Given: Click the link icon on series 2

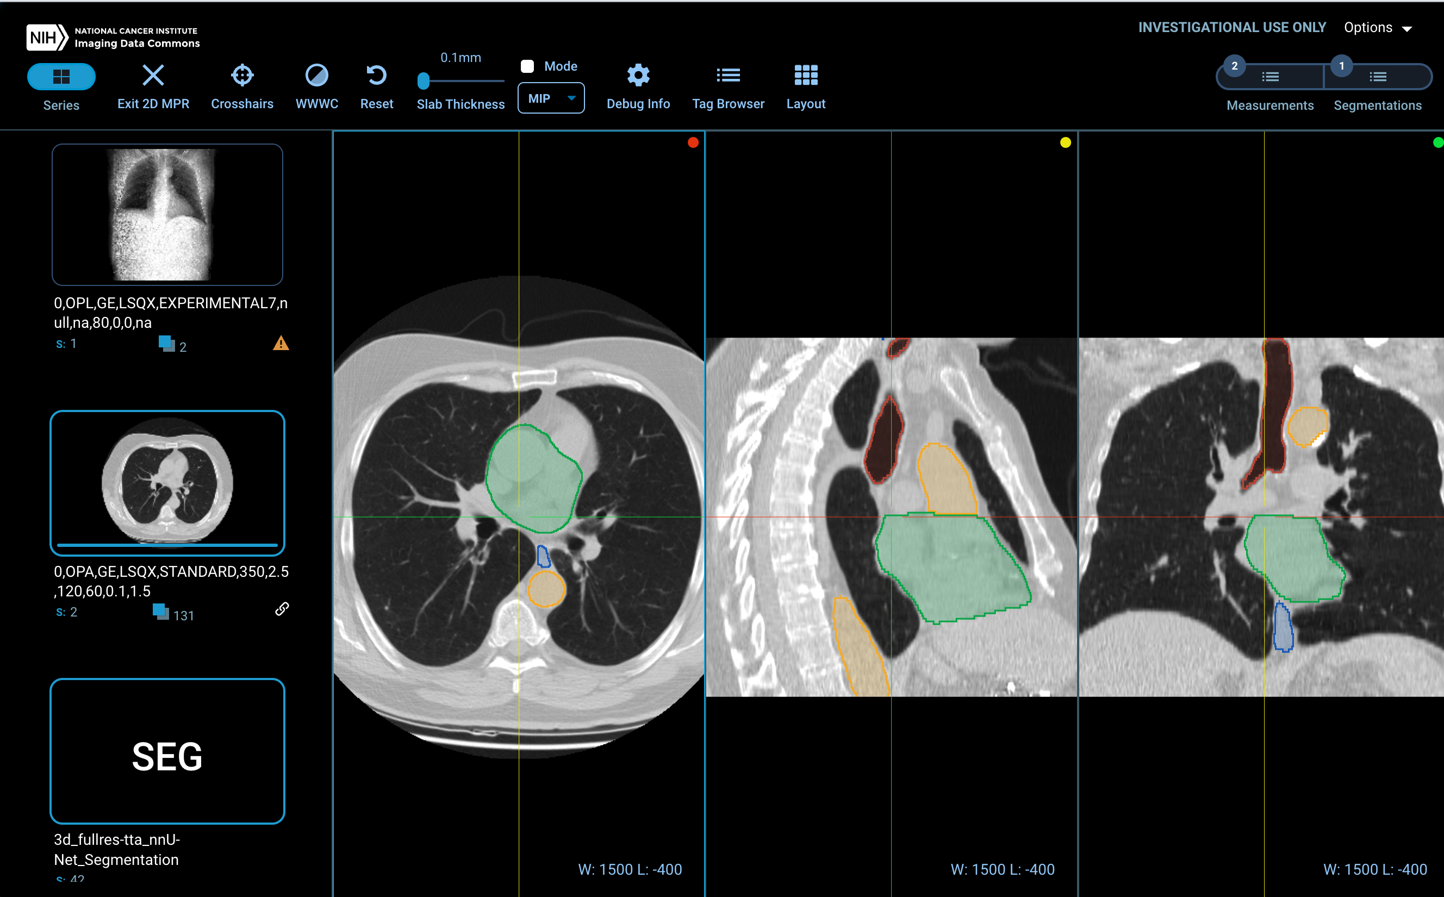Looking at the screenshot, I should 282,609.
